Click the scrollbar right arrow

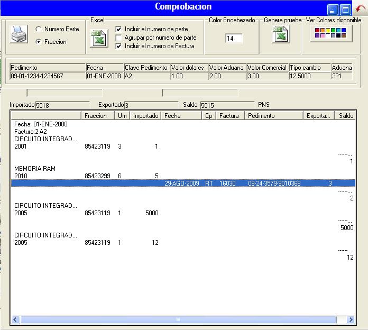coord(351,319)
